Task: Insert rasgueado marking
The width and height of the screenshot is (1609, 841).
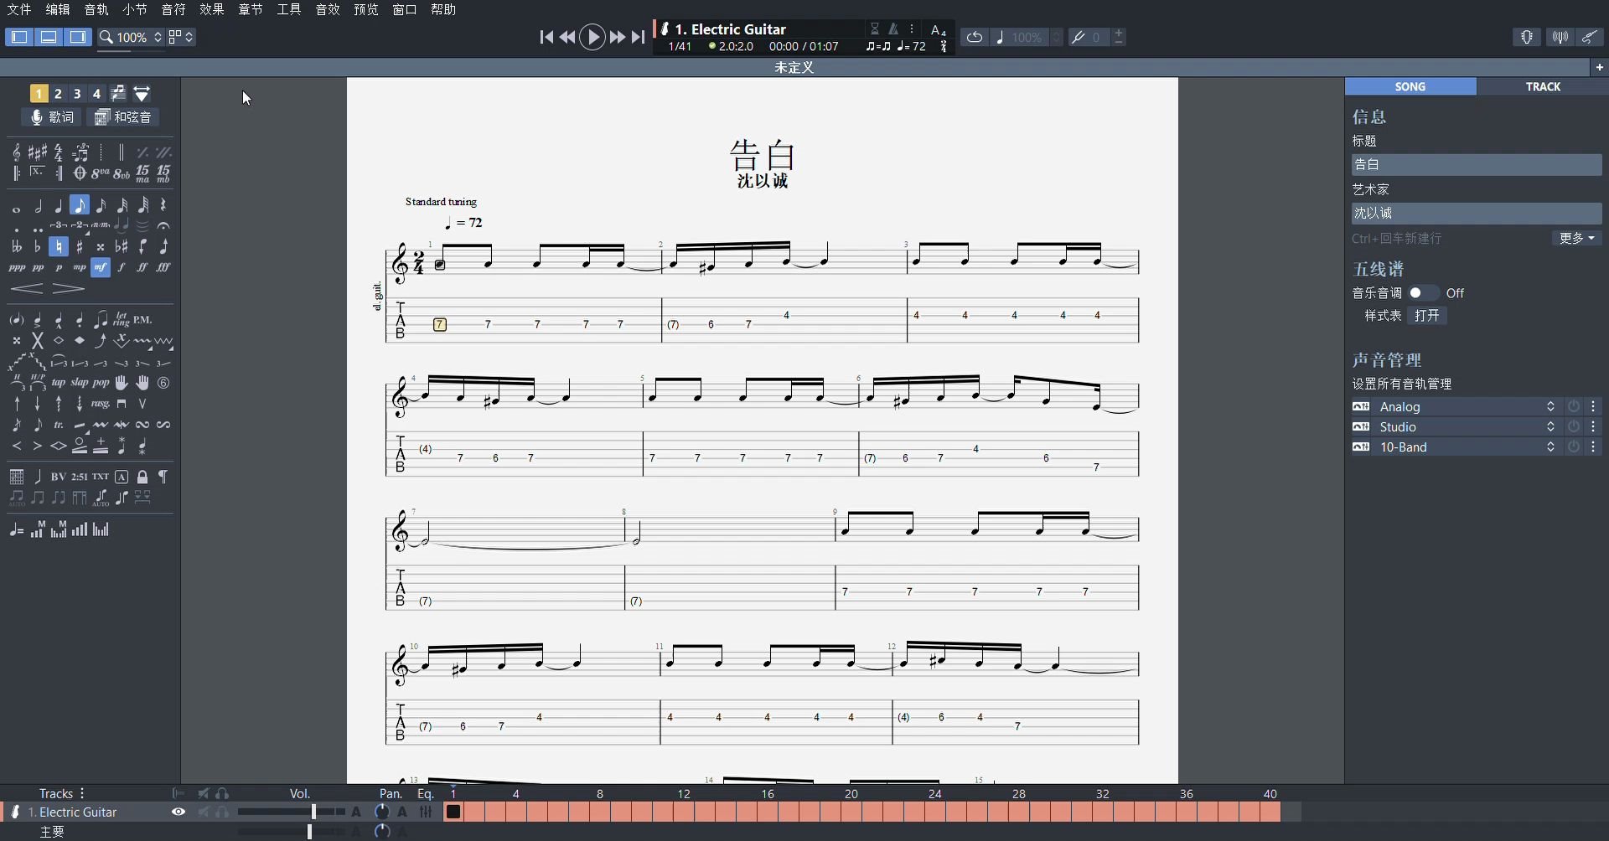Action: 101,404
